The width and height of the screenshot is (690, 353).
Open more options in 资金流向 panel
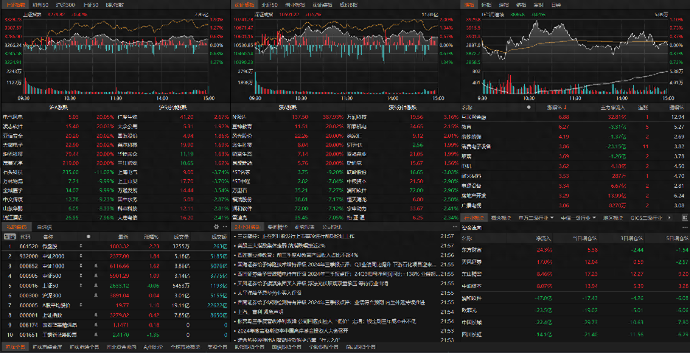coord(685,227)
